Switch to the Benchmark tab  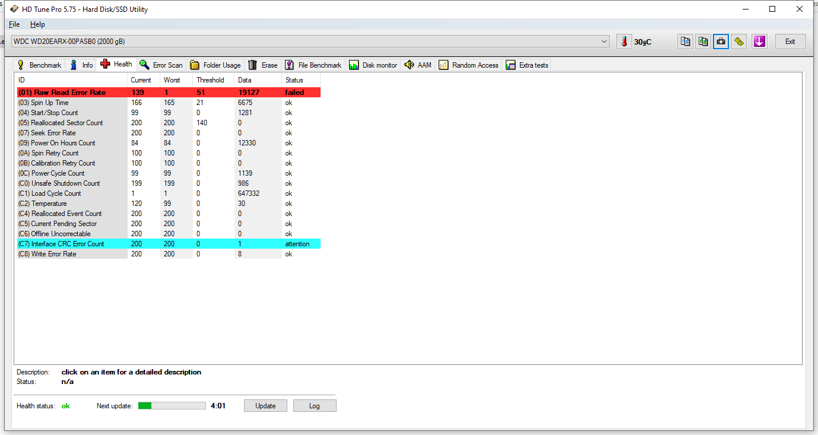pyautogui.click(x=39, y=65)
